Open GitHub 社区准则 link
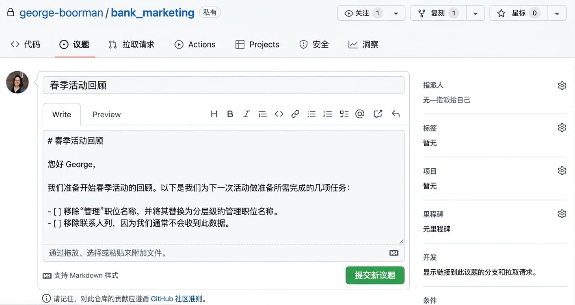 pyautogui.click(x=177, y=299)
